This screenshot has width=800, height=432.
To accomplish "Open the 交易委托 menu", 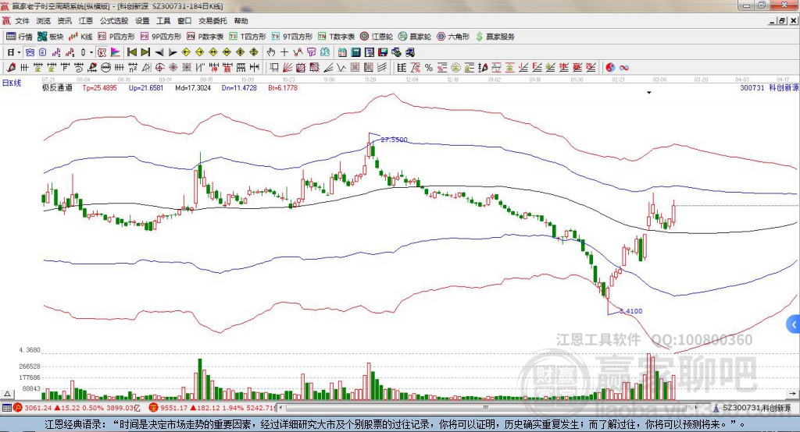I will [x=212, y=21].
